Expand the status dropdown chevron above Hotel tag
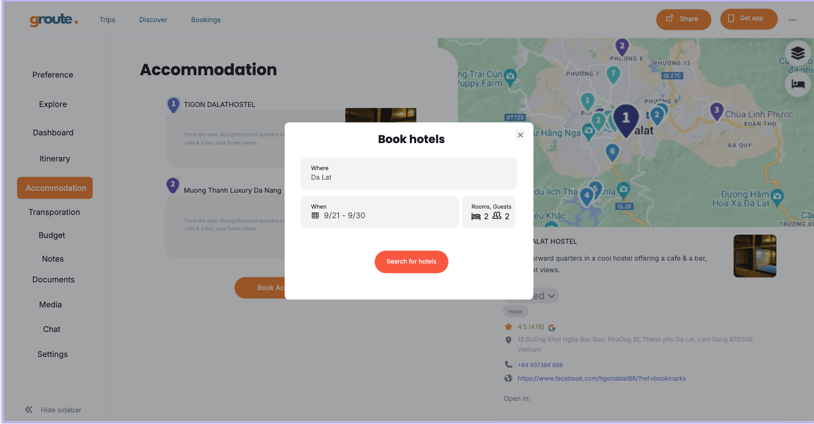814x424 pixels. pyautogui.click(x=552, y=296)
